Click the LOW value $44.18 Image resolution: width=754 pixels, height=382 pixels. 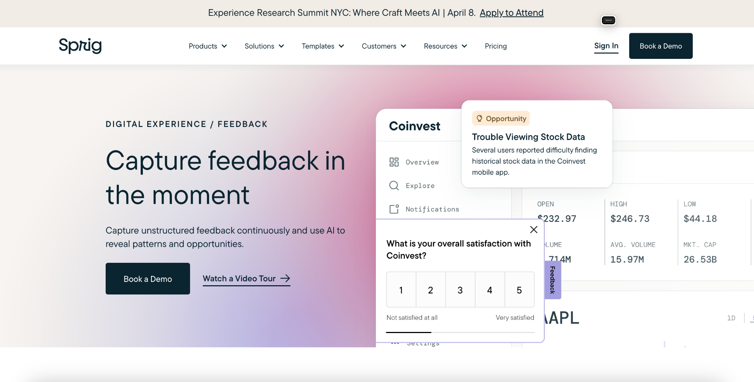(700, 219)
